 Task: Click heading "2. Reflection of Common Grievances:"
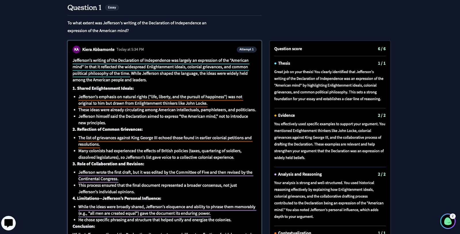108,129
